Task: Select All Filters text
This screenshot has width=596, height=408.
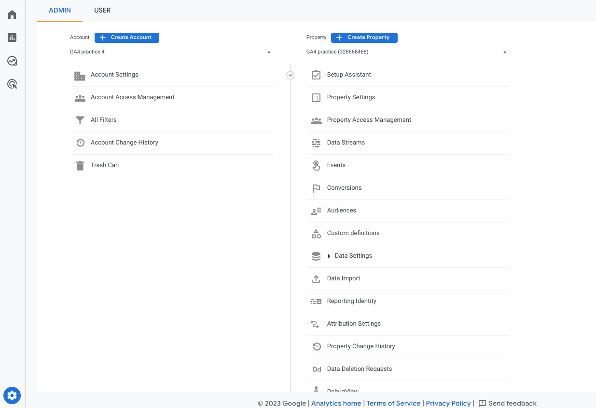Action: click(x=104, y=120)
